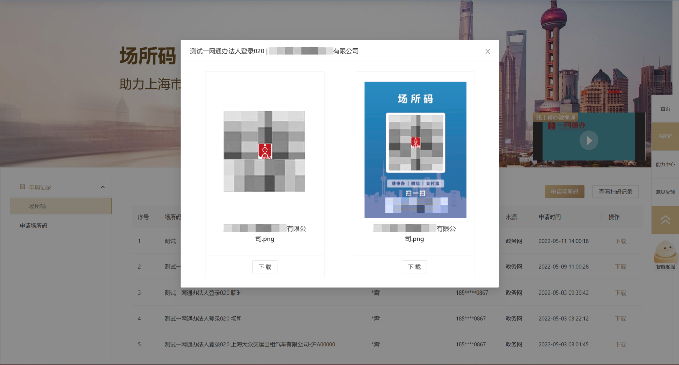Viewport: 679px width, 365px height.
Task: Open the blue 场所码 poster thumbnail
Action: click(415, 150)
